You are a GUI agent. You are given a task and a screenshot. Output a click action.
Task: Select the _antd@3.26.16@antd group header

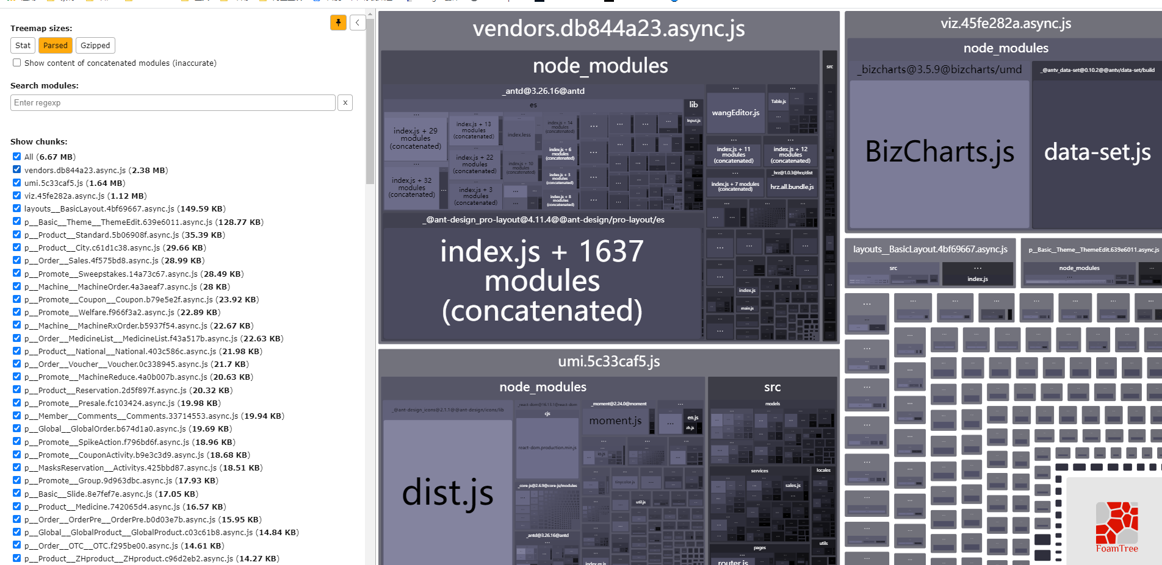coord(543,91)
